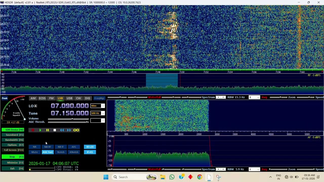Viewport: 324px width, 182px height.
Task: Click the LO A lock indicator
Action: tap(35, 106)
